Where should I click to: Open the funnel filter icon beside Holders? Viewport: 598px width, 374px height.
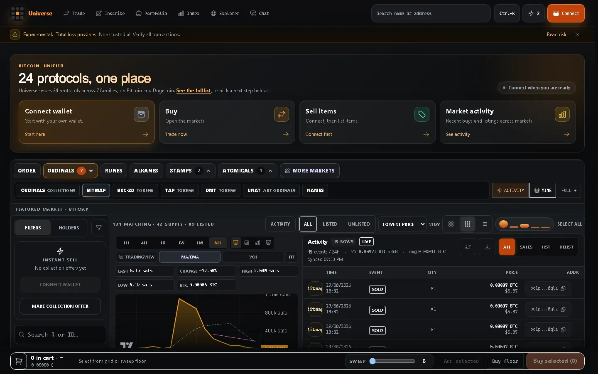(x=99, y=228)
